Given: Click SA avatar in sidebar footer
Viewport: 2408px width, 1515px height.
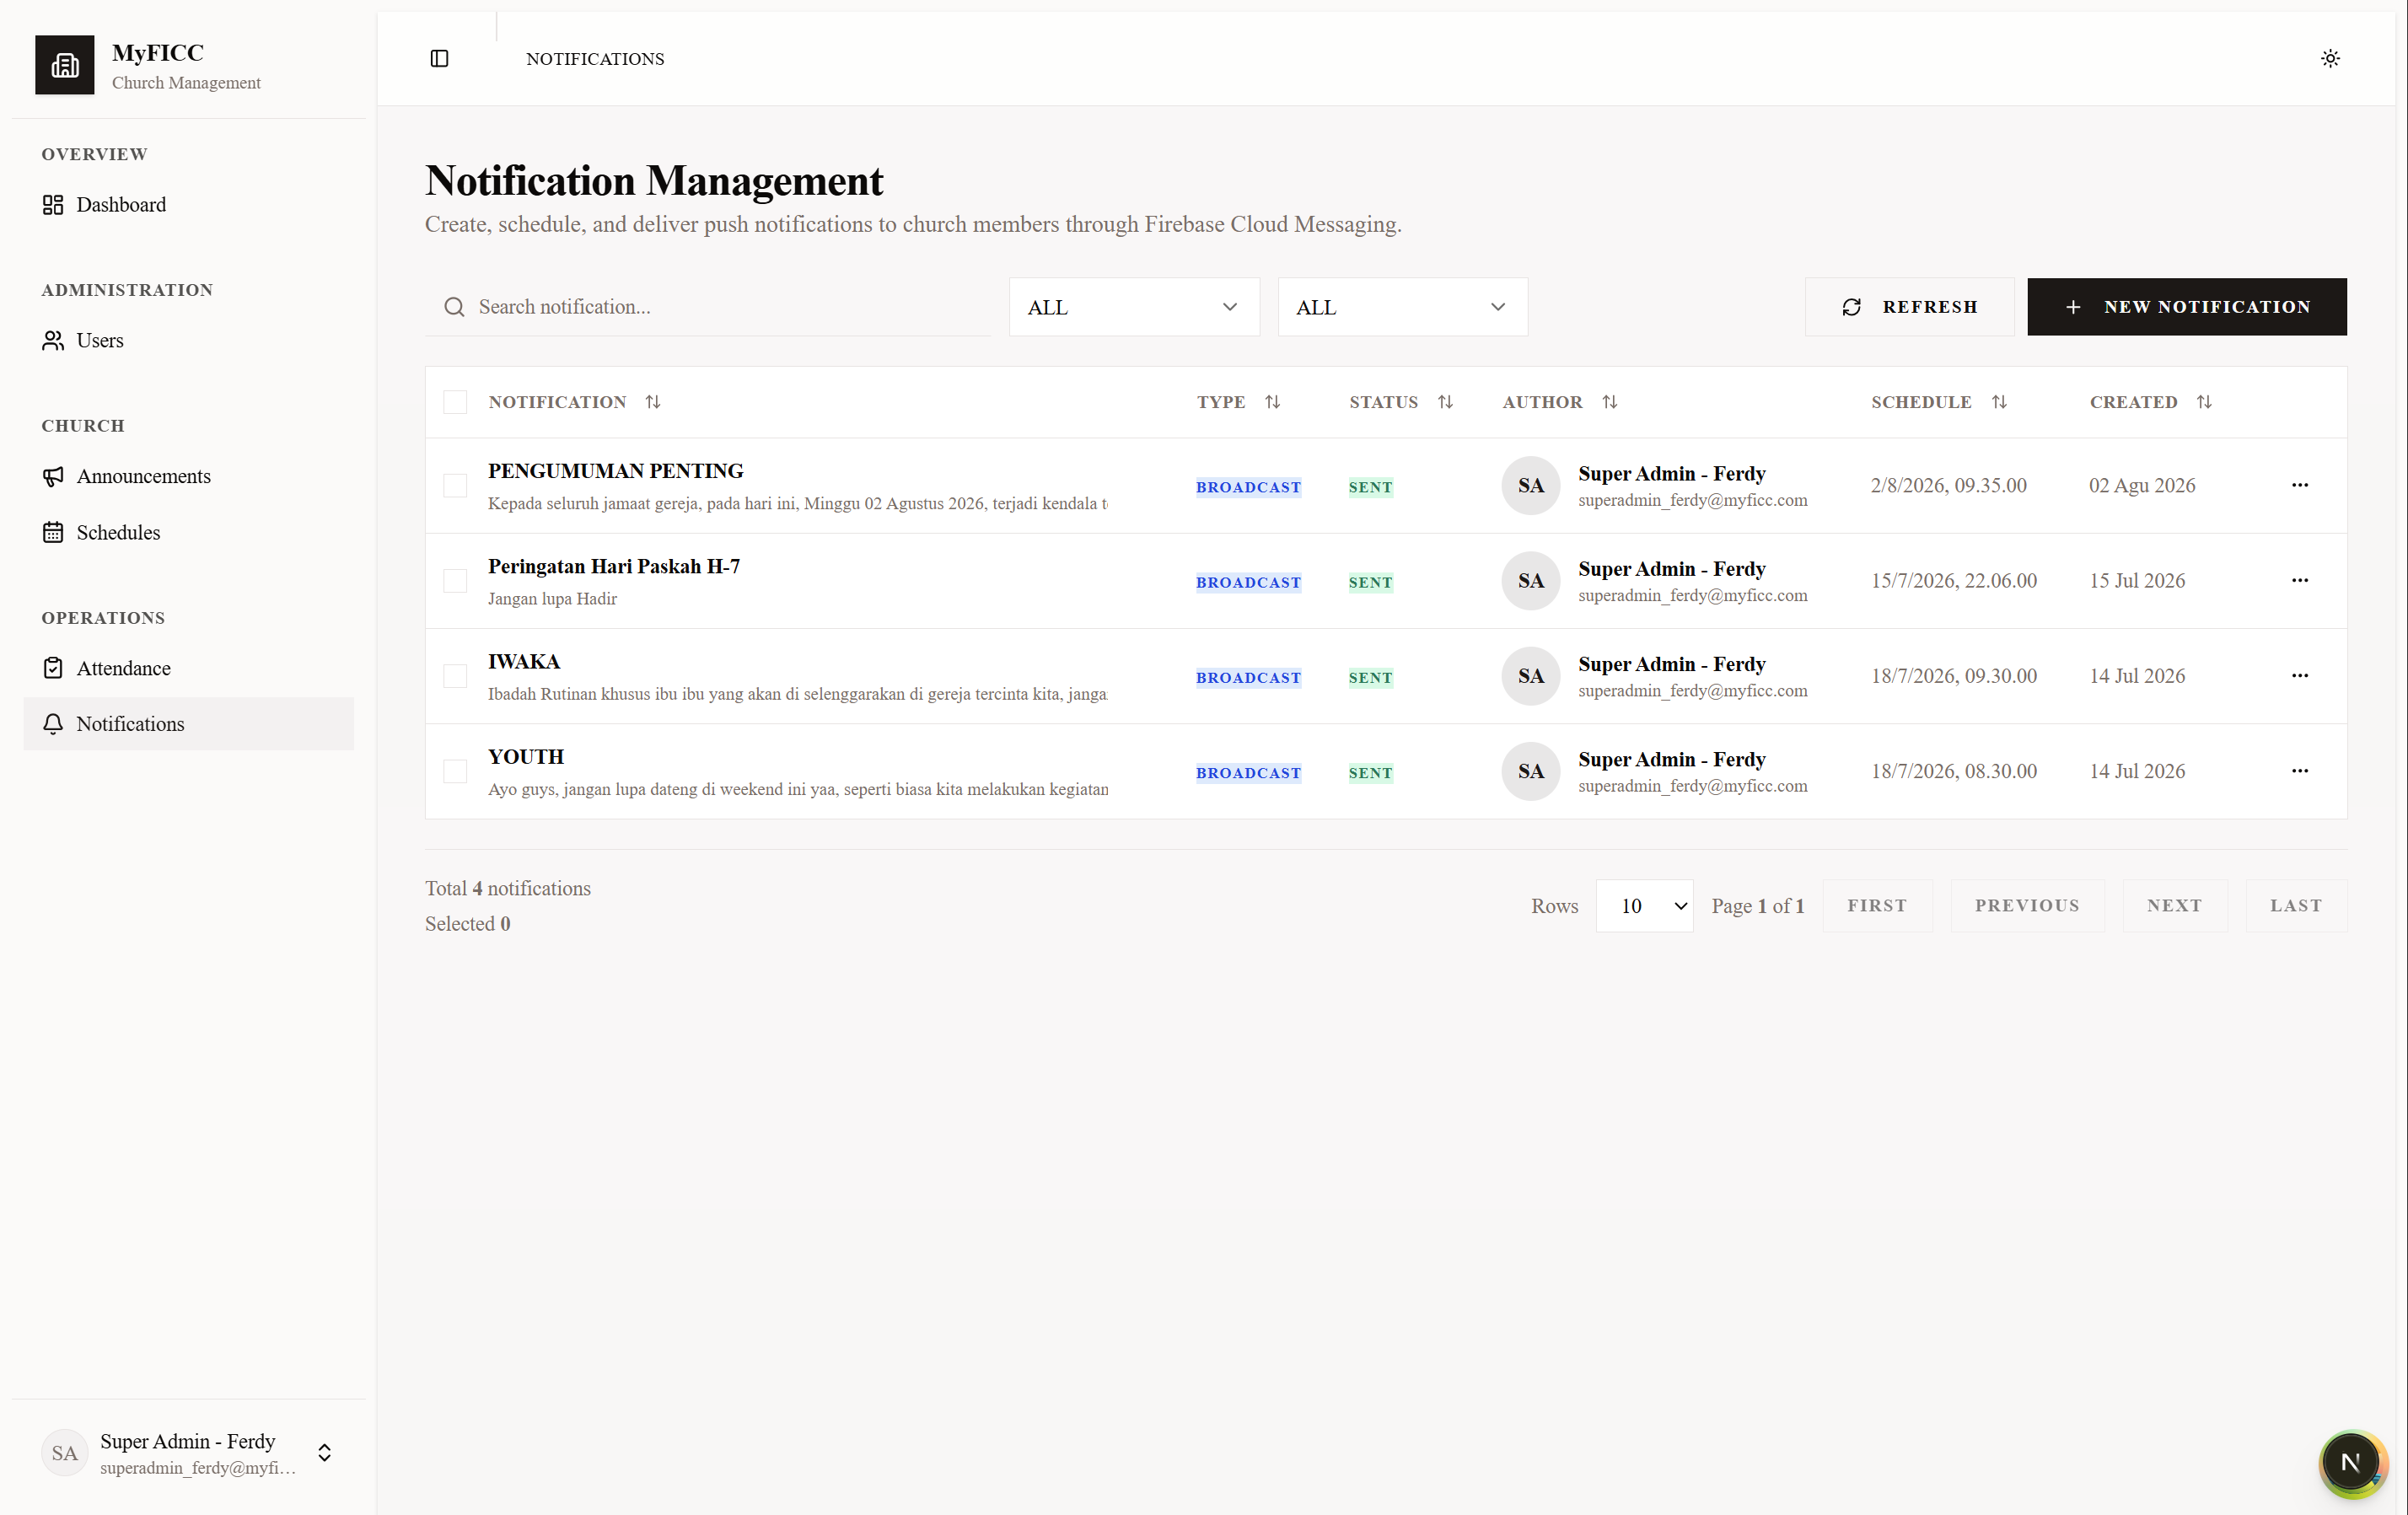Looking at the screenshot, I should (x=65, y=1453).
